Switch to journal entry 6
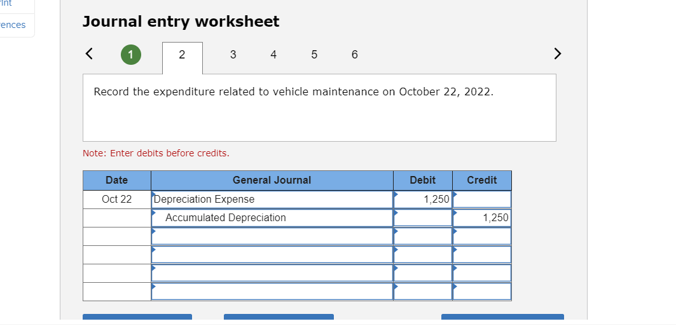The height and width of the screenshot is (326, 676). click(354, 55)
